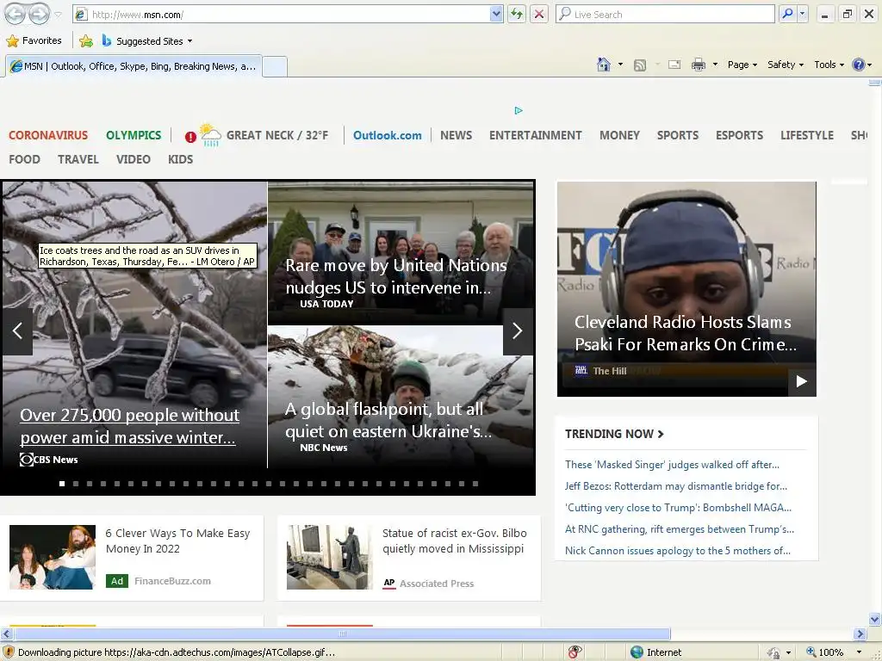This screenshot has width=882, height=661.
Task: Open the FOOD section
Action: pos(24,159)
